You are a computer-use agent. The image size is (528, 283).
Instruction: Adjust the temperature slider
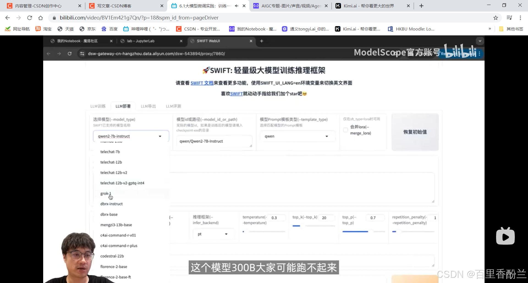click(264, 232)
